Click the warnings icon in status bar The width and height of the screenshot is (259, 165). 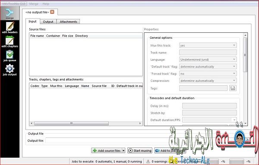[148, 161]
